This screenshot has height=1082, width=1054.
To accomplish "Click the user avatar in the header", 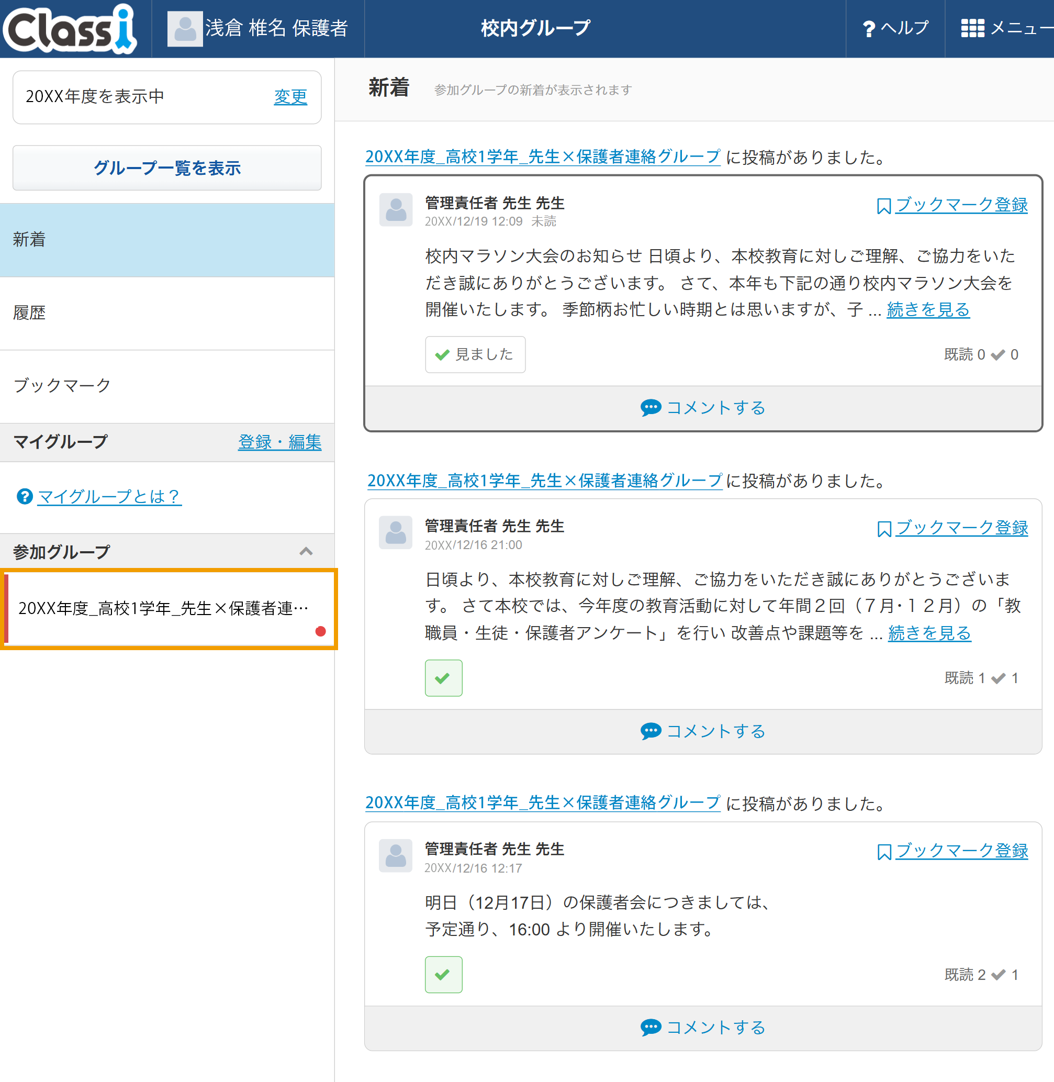I will pyautogui.click(x=185, y=29).
